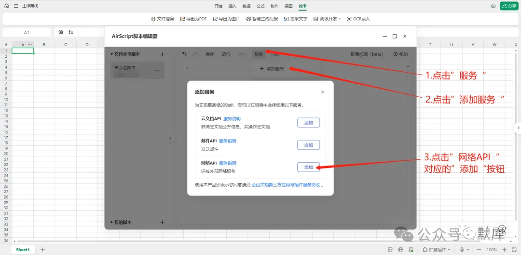Switch to the 插入 ribbon tab

(x=232, y=6)
